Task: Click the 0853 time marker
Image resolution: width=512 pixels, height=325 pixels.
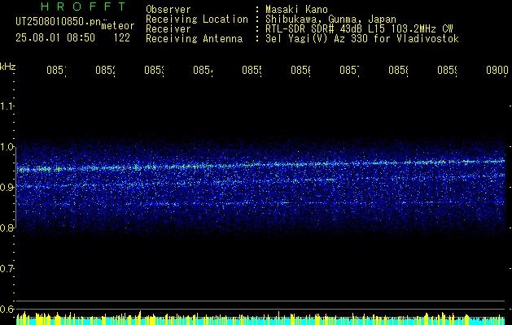Action: tap(154, 70)
